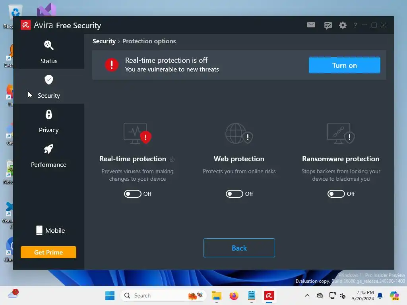Open the Mobile option in sidebar
The width and height of the screenshot is (407, 305).
(x=50, y=230)
